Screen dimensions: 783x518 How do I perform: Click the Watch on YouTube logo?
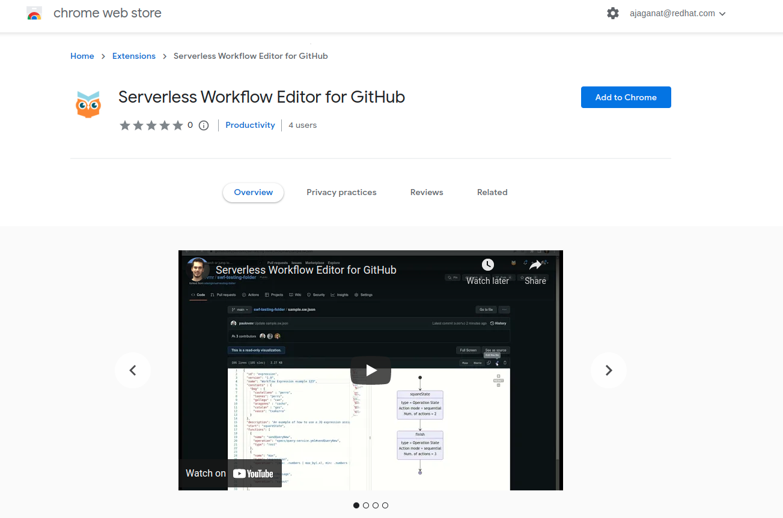pos(254,473)
